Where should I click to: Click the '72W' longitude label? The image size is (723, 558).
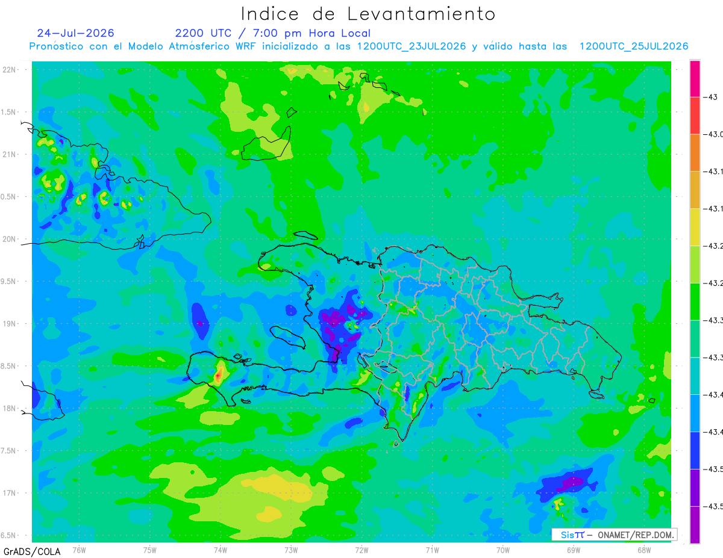pos(361,550)
